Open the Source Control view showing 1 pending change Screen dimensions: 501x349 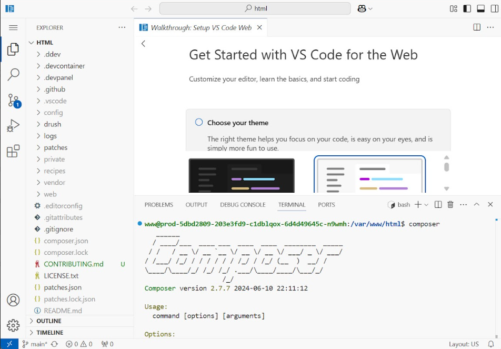[x=13, y=100]
